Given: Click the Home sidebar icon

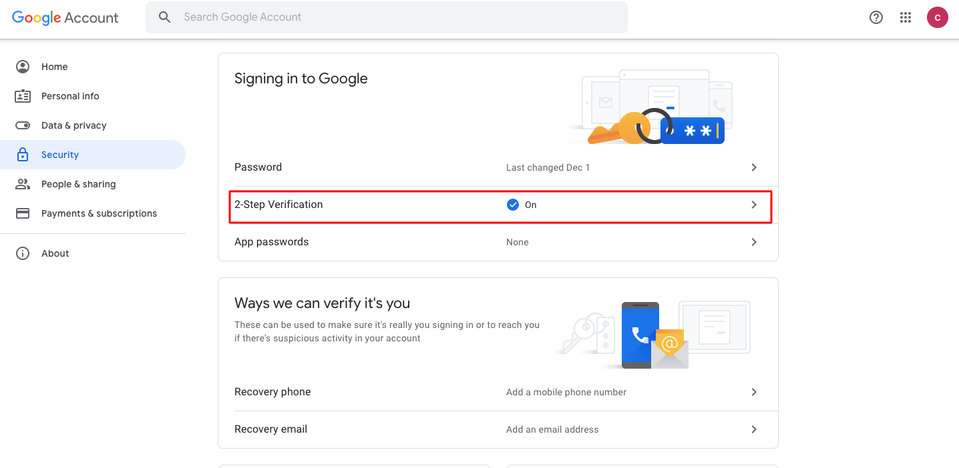Looking at the screenshot, I should [x=23, y=67].
